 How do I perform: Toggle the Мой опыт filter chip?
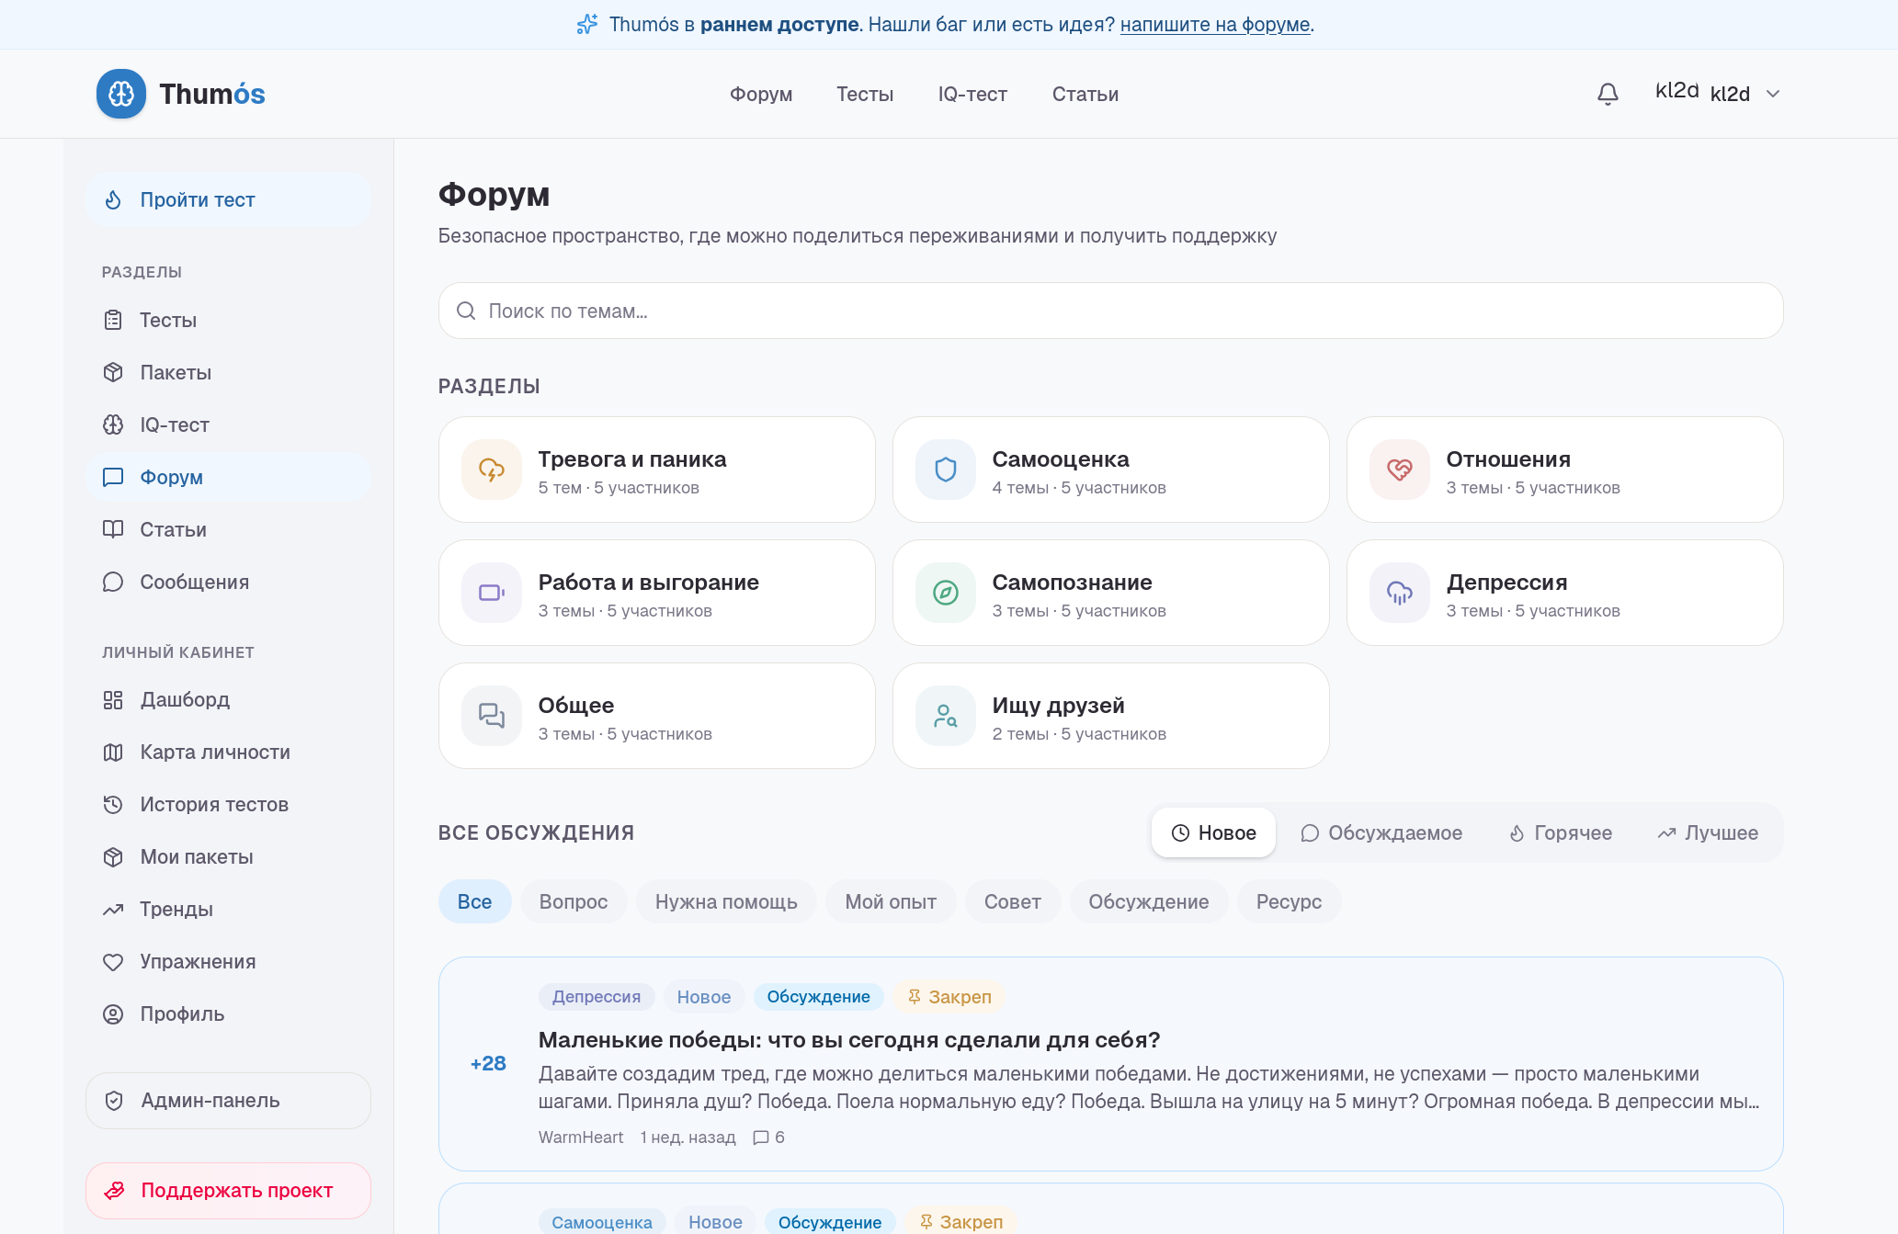(891, 901)
